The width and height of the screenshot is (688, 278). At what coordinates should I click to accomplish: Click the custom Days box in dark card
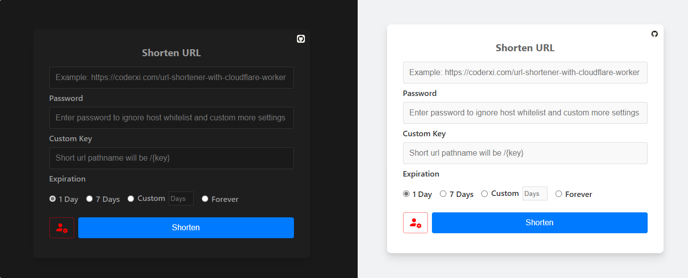[181, 198]
